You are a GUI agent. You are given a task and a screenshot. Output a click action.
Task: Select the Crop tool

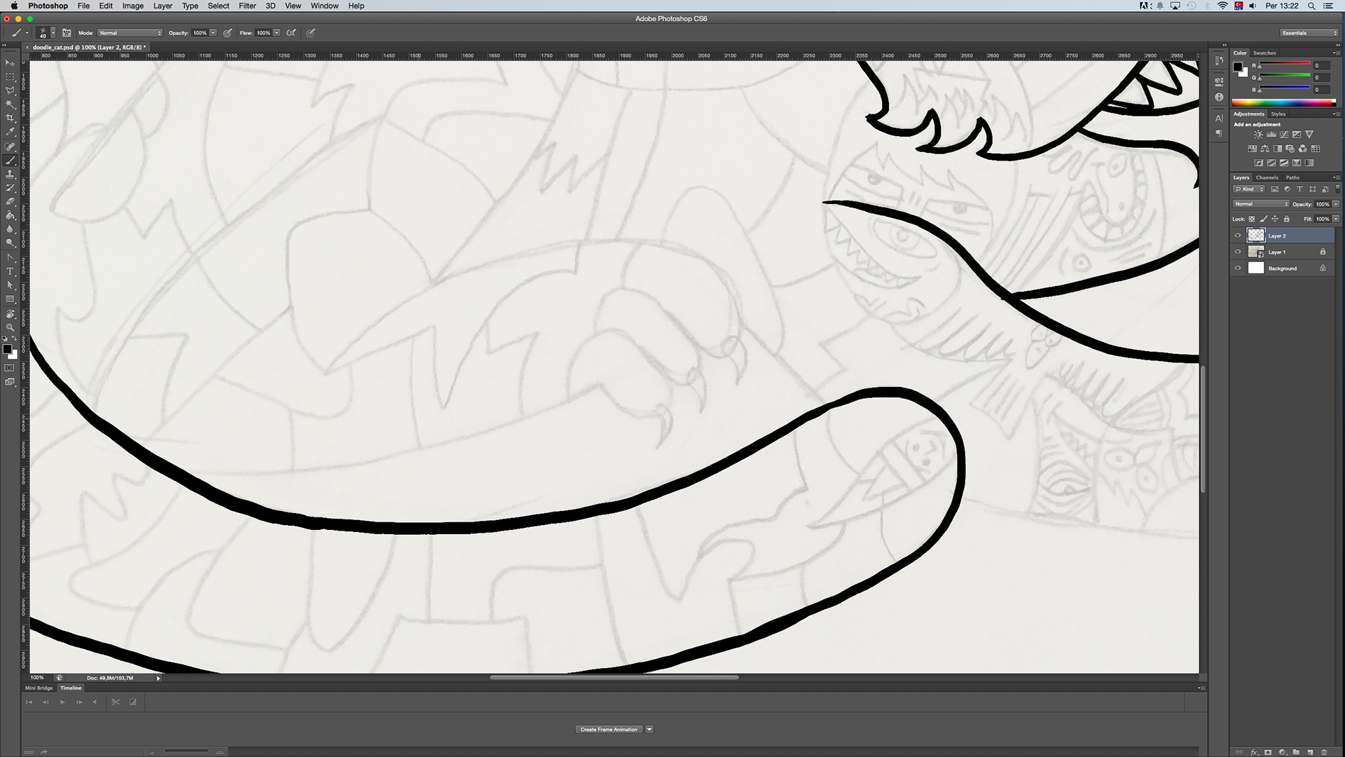coord(10,118)
